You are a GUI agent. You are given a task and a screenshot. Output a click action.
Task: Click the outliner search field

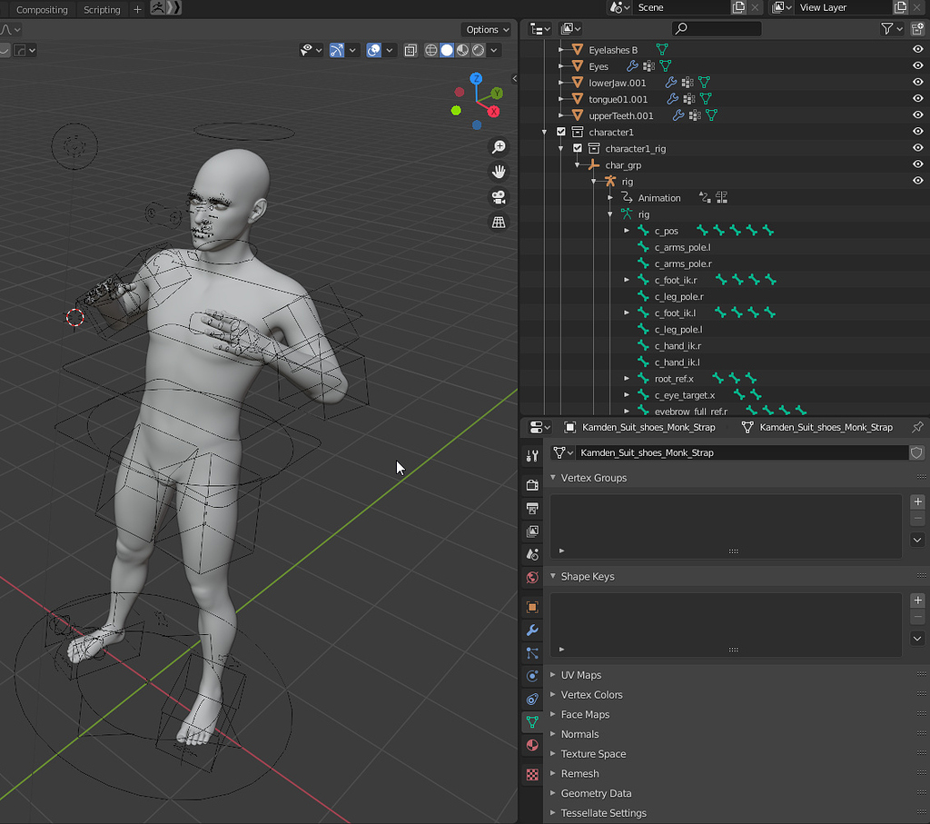pos(716,28)
